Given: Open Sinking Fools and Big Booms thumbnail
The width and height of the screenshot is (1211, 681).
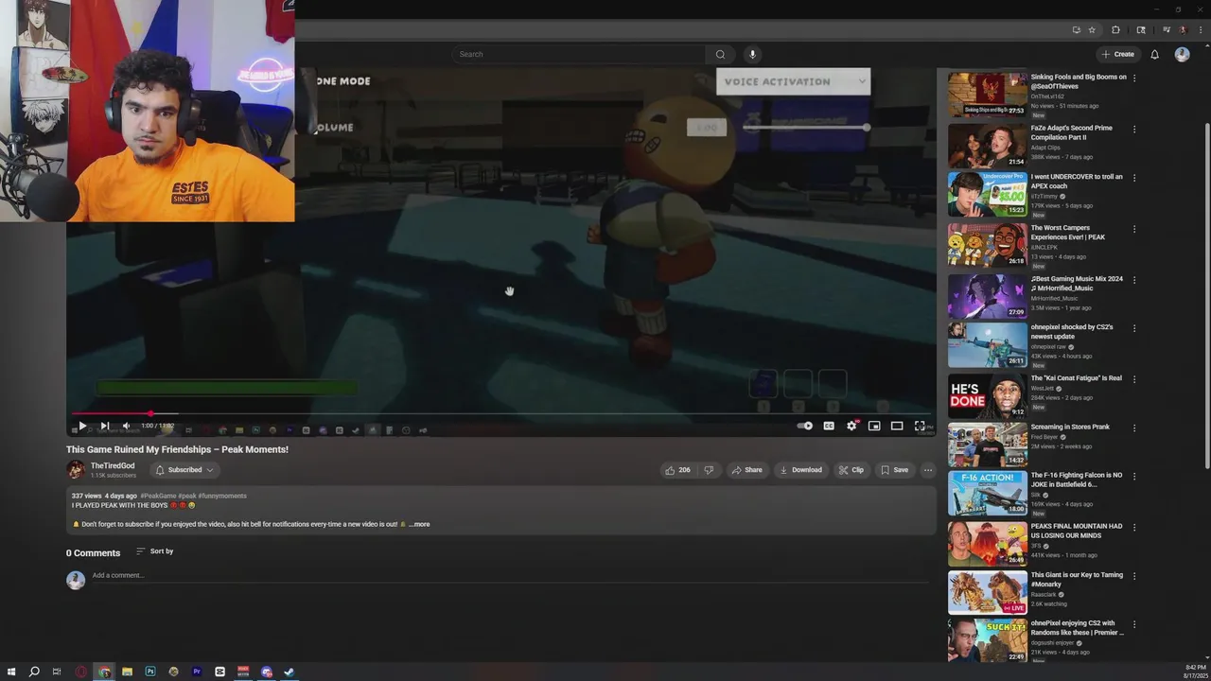Looking at the screenshot, I should coord(987,95).
